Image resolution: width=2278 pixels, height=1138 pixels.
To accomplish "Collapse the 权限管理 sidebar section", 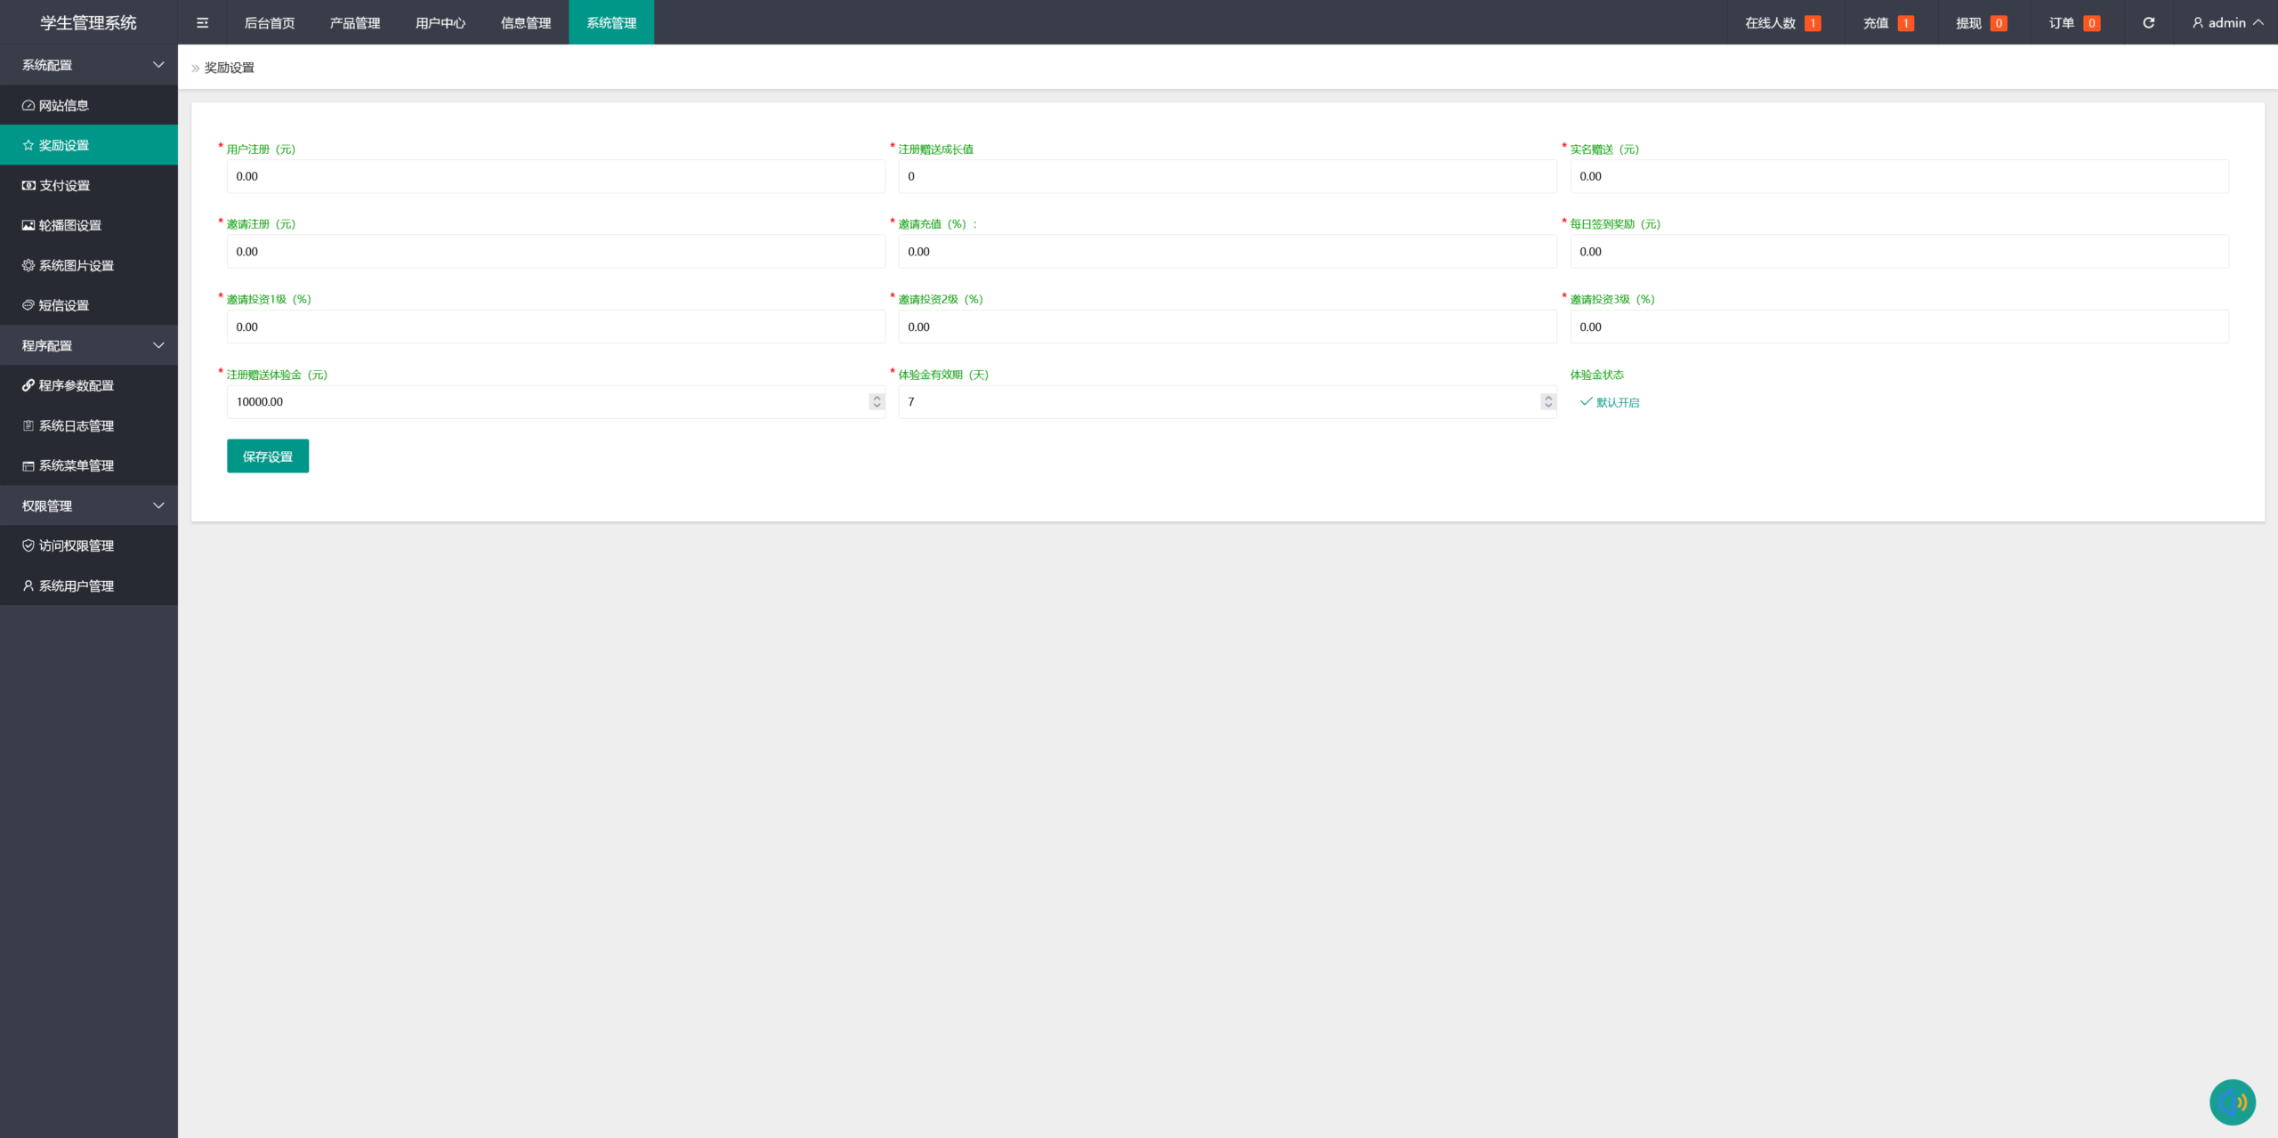I will point(89,505).
